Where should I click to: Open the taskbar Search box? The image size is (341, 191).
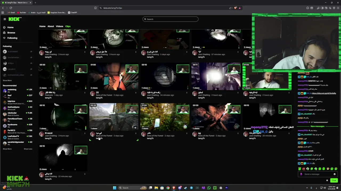[x=132, y=188]
